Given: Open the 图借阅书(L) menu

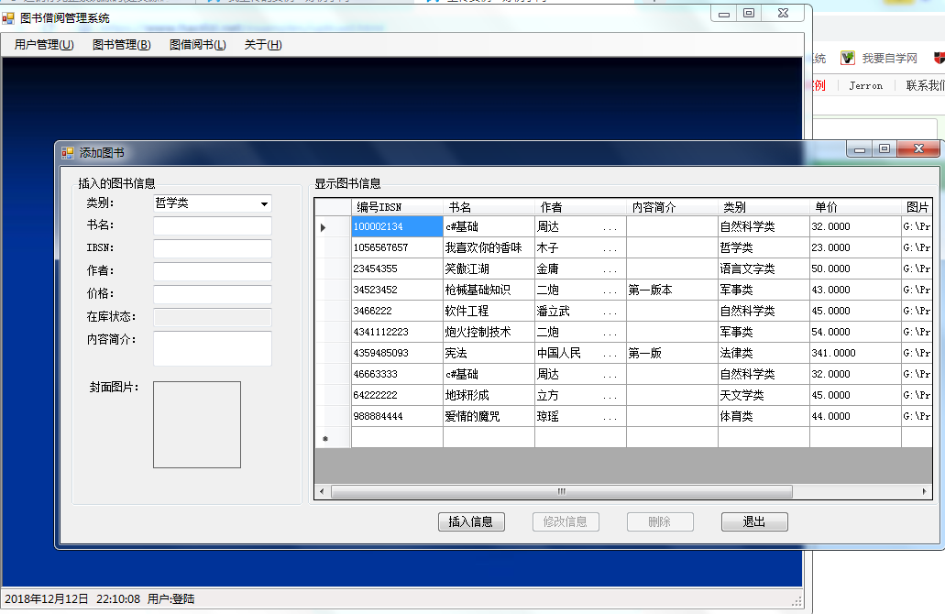Looking at the screenshot, I should tap(198, 45).
